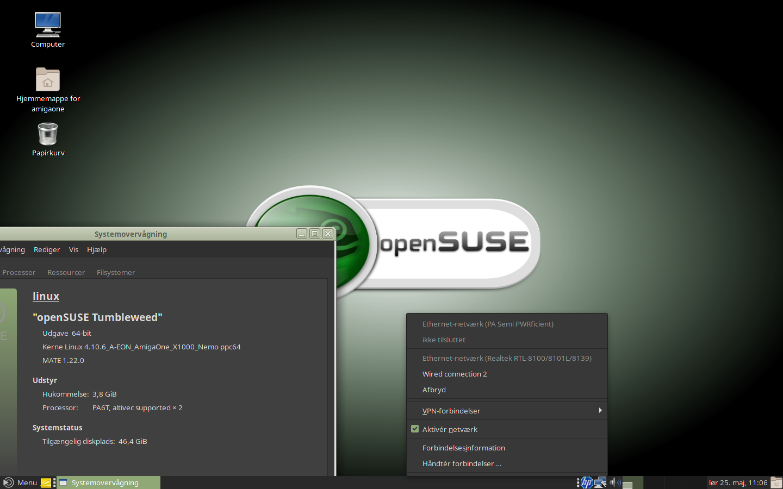
Task: Click the folder icon at panel's right end
Action: point(776,482)
